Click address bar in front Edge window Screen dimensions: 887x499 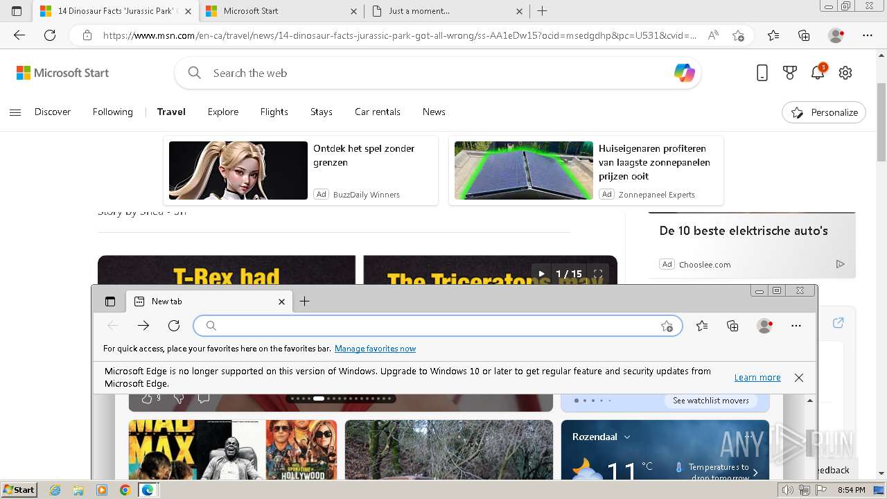[438, 326]
